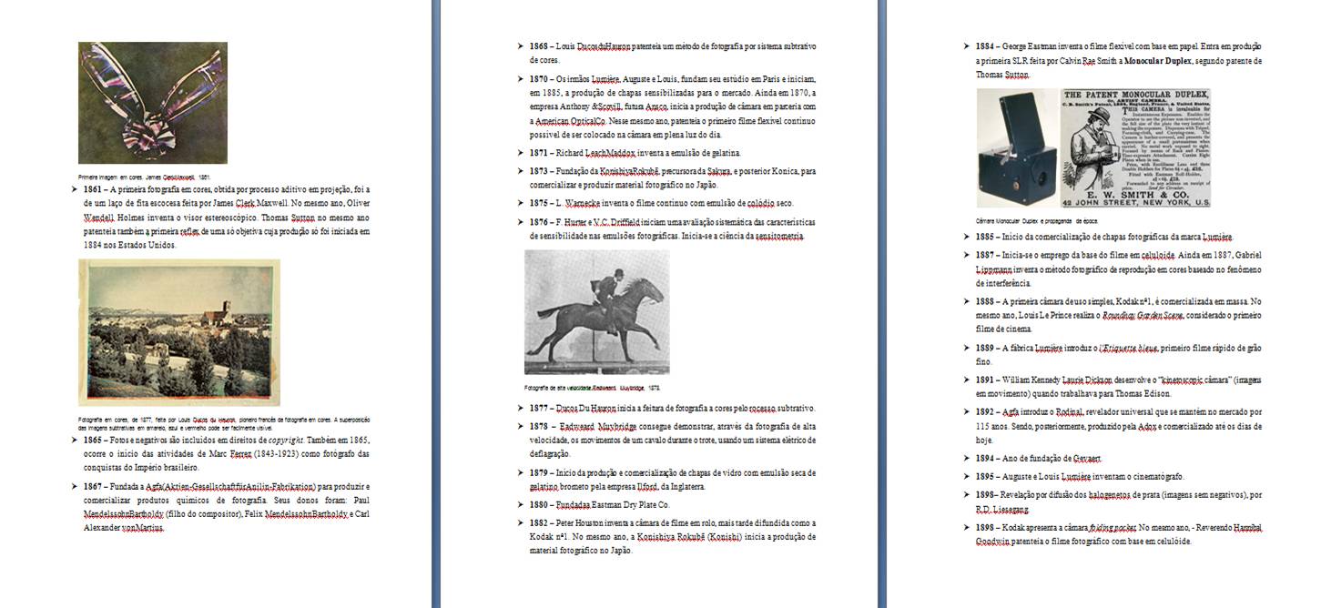Click the year heading '1873'
Screen dimensions: 1321x608
coord(539,171)
